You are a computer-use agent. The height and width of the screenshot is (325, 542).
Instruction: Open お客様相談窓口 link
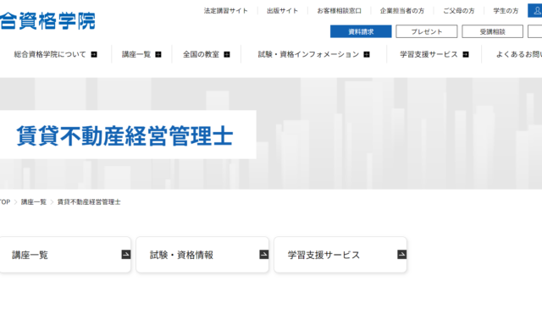pyautogui.click(x=339, y=11)
